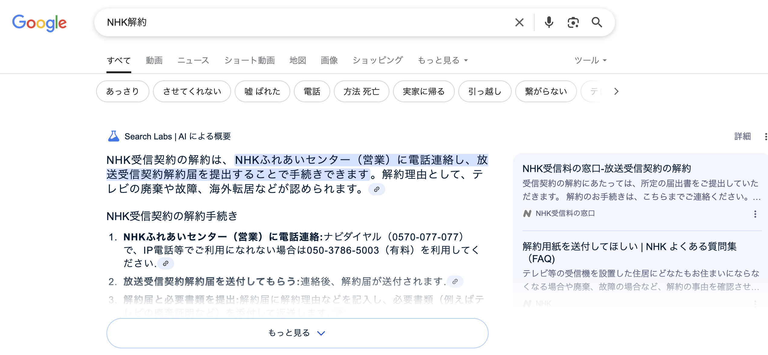Click the NHK受信契約の解約手続き heading
The width and height of the screenshot is (768, 355).
tap(172, 216)
